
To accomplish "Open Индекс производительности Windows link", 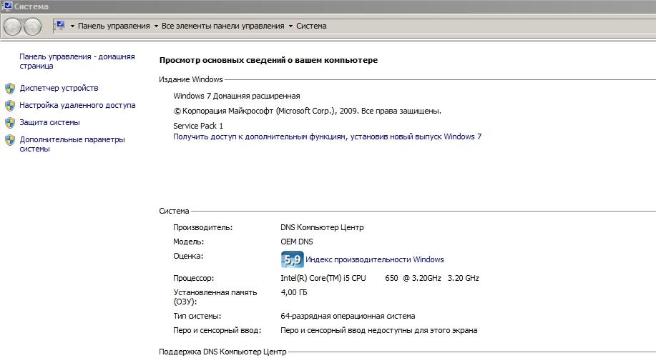I will pyautogui.click(x=374, y=259).
